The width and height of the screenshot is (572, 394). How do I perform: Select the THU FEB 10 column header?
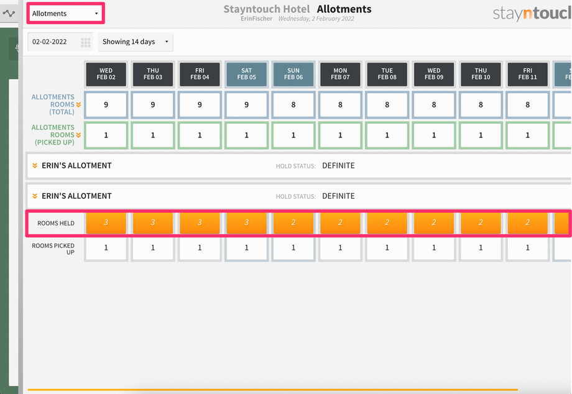[481, 75]
